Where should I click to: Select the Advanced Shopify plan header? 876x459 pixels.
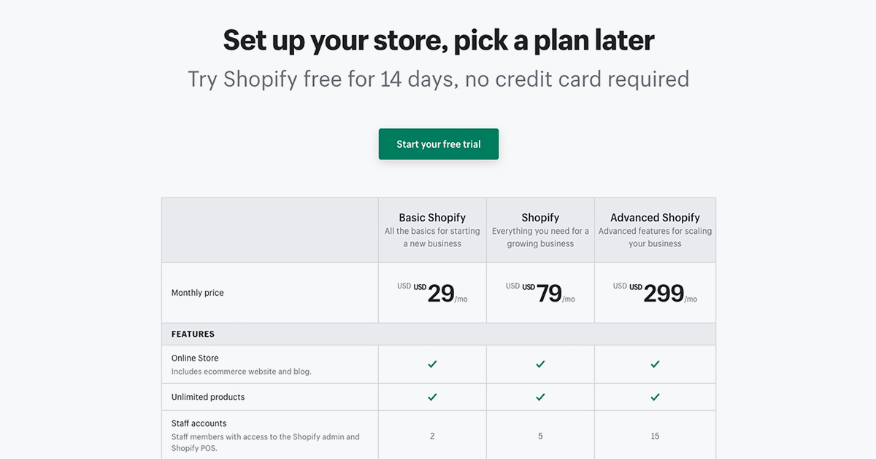click(655, 217)
